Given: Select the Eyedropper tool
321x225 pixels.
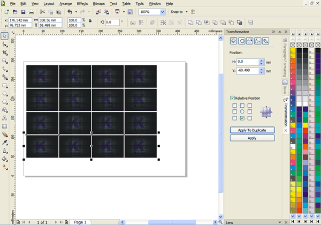Looking at the screenshot, I should tap(4, 142).
